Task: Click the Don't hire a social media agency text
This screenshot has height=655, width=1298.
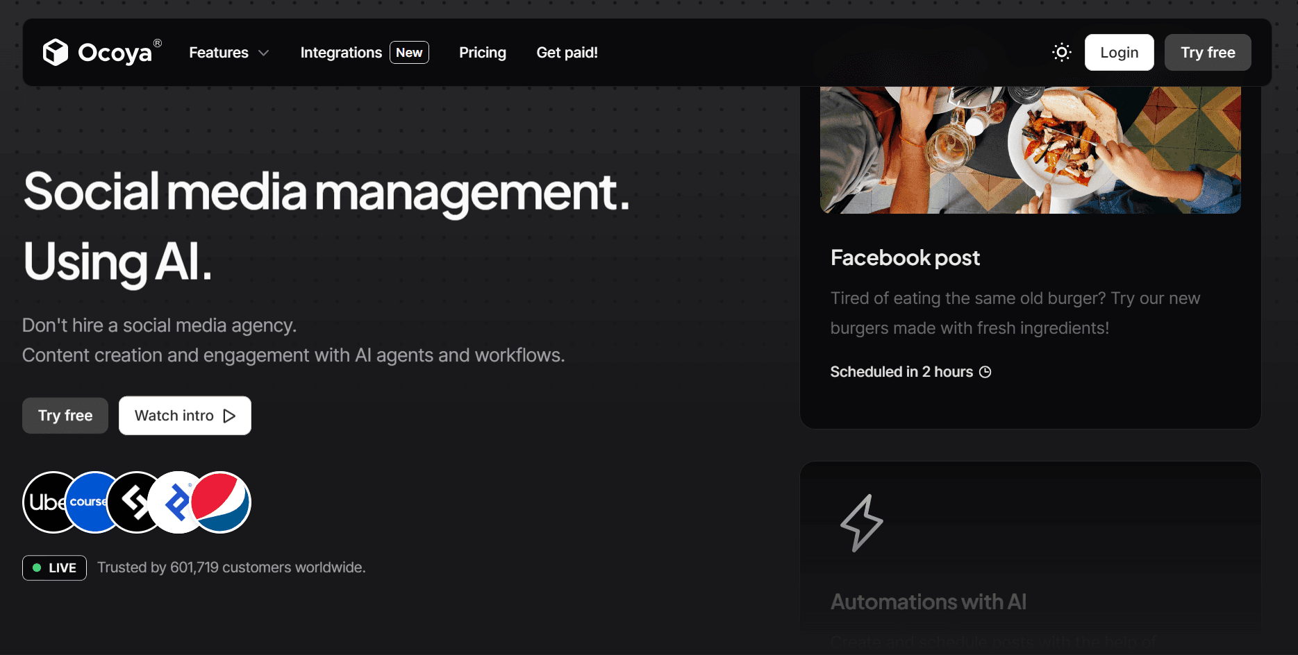Action: point(159,325)
